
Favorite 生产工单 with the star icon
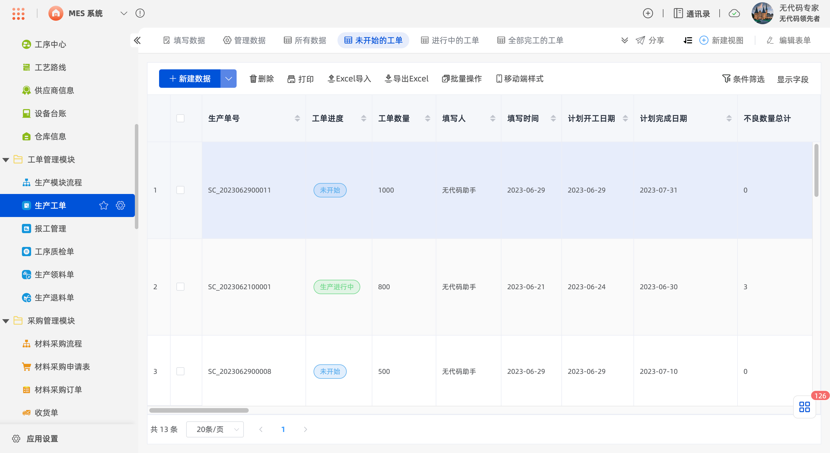(103, 205)
